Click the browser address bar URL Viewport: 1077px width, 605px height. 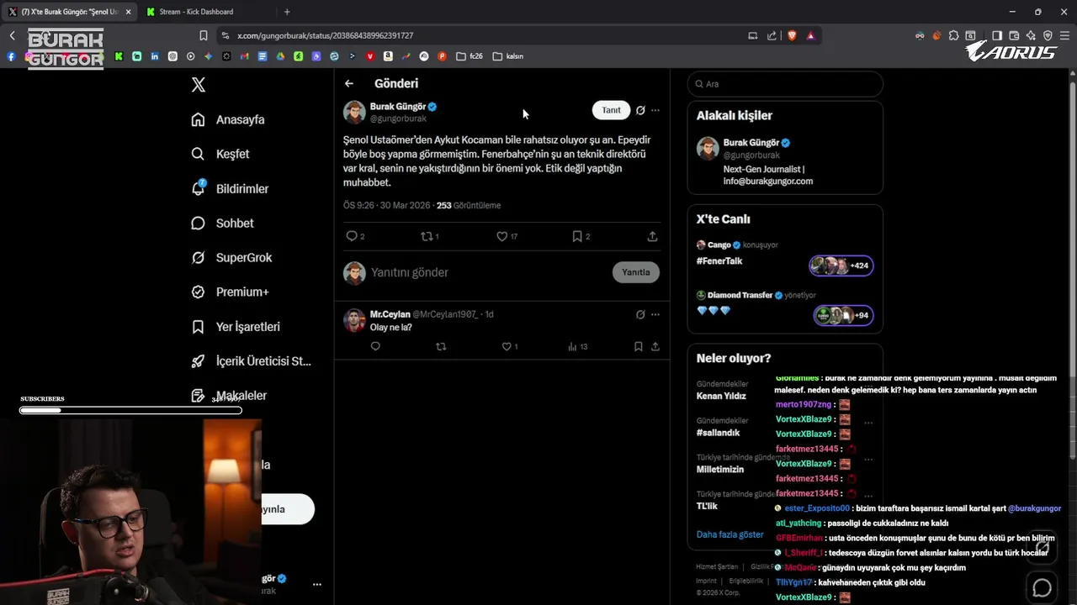tap(325, 35)
